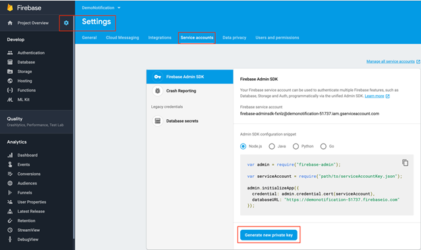The image size is (421, 250).
Task: Click the Retention icon
Action: (x=10, y=221)
